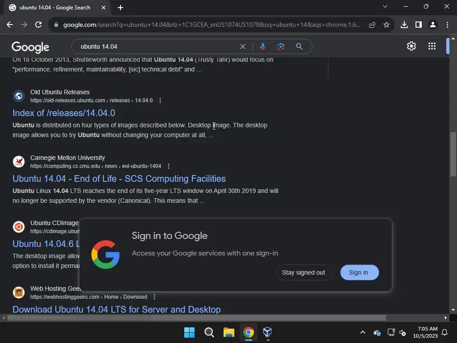The height and width of the screenshot is (343, 457).
Task: Search by image with the Lens icon
Action: [280, 46]
